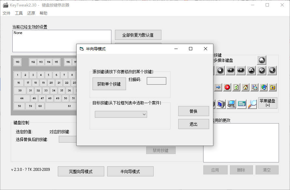Click the 当前已经生效的设置 list box showing None
The height and width of the screenshot is (190, 290).
62,41
